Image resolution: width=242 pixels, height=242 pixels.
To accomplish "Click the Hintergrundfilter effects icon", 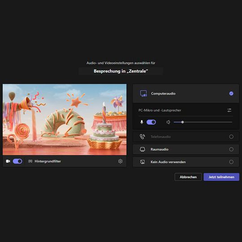I will pos(30,161).
